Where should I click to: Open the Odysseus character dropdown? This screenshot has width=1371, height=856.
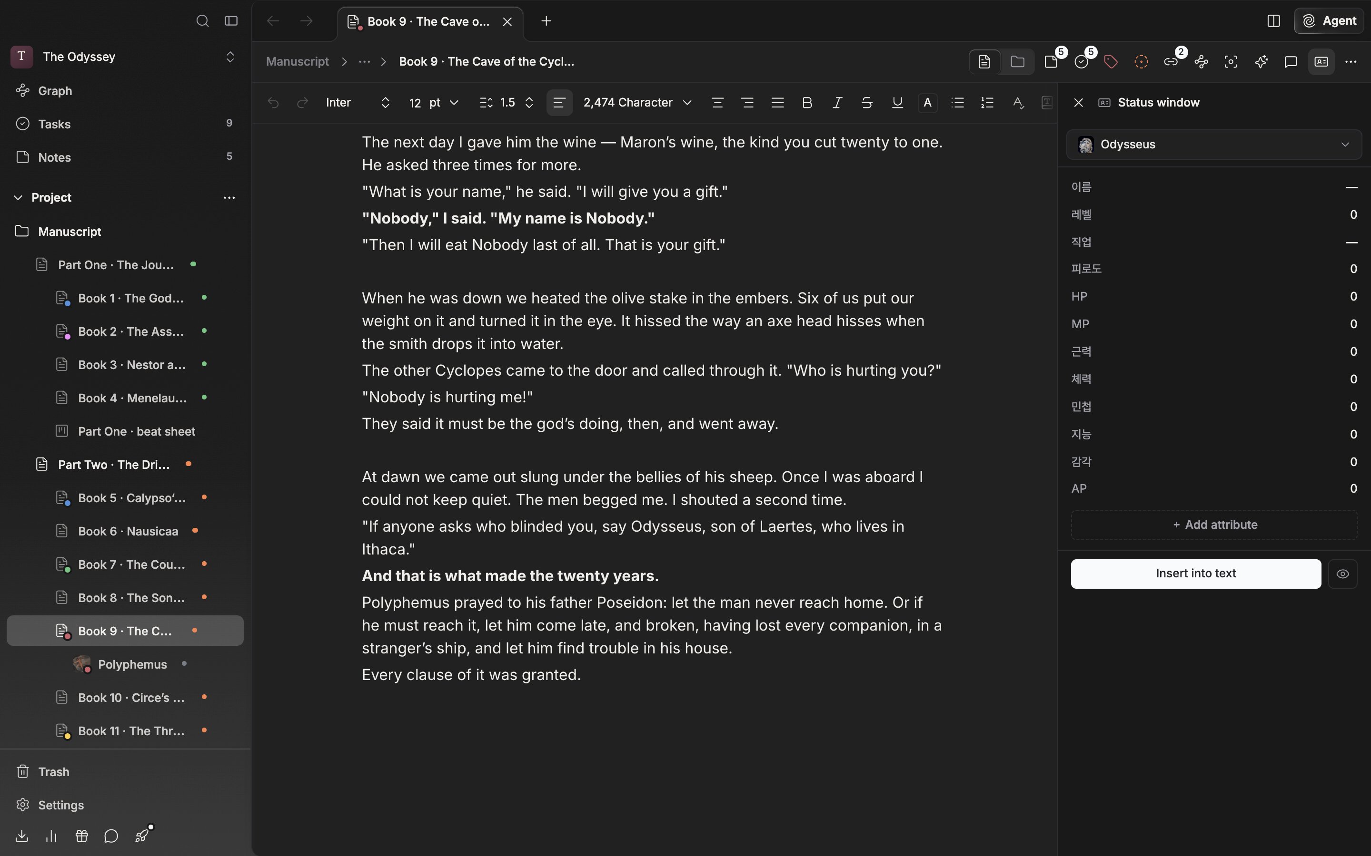point(1214,145)
